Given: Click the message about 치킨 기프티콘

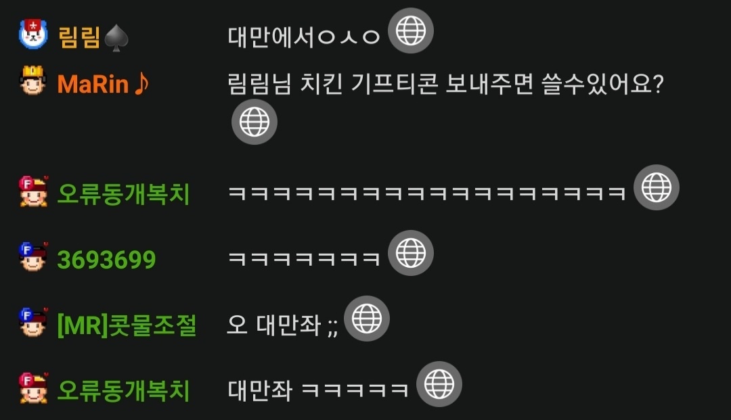Looking at the screenshot, I should (445, 85).
